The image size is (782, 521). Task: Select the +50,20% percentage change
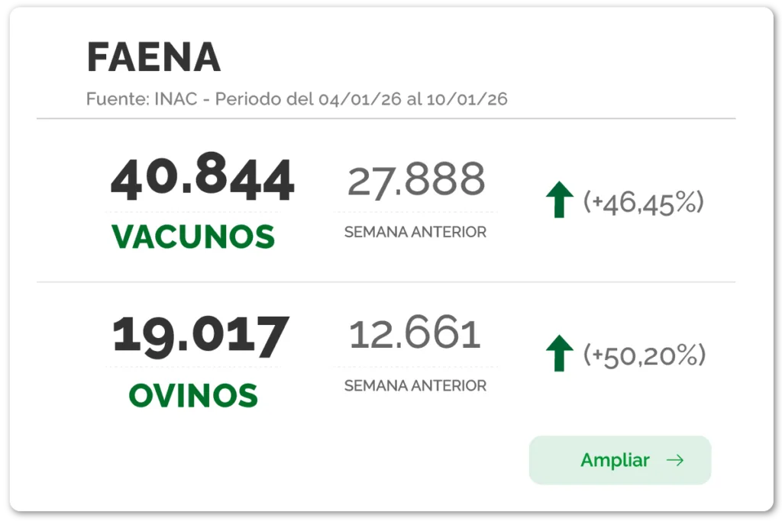tap(645, 355)
